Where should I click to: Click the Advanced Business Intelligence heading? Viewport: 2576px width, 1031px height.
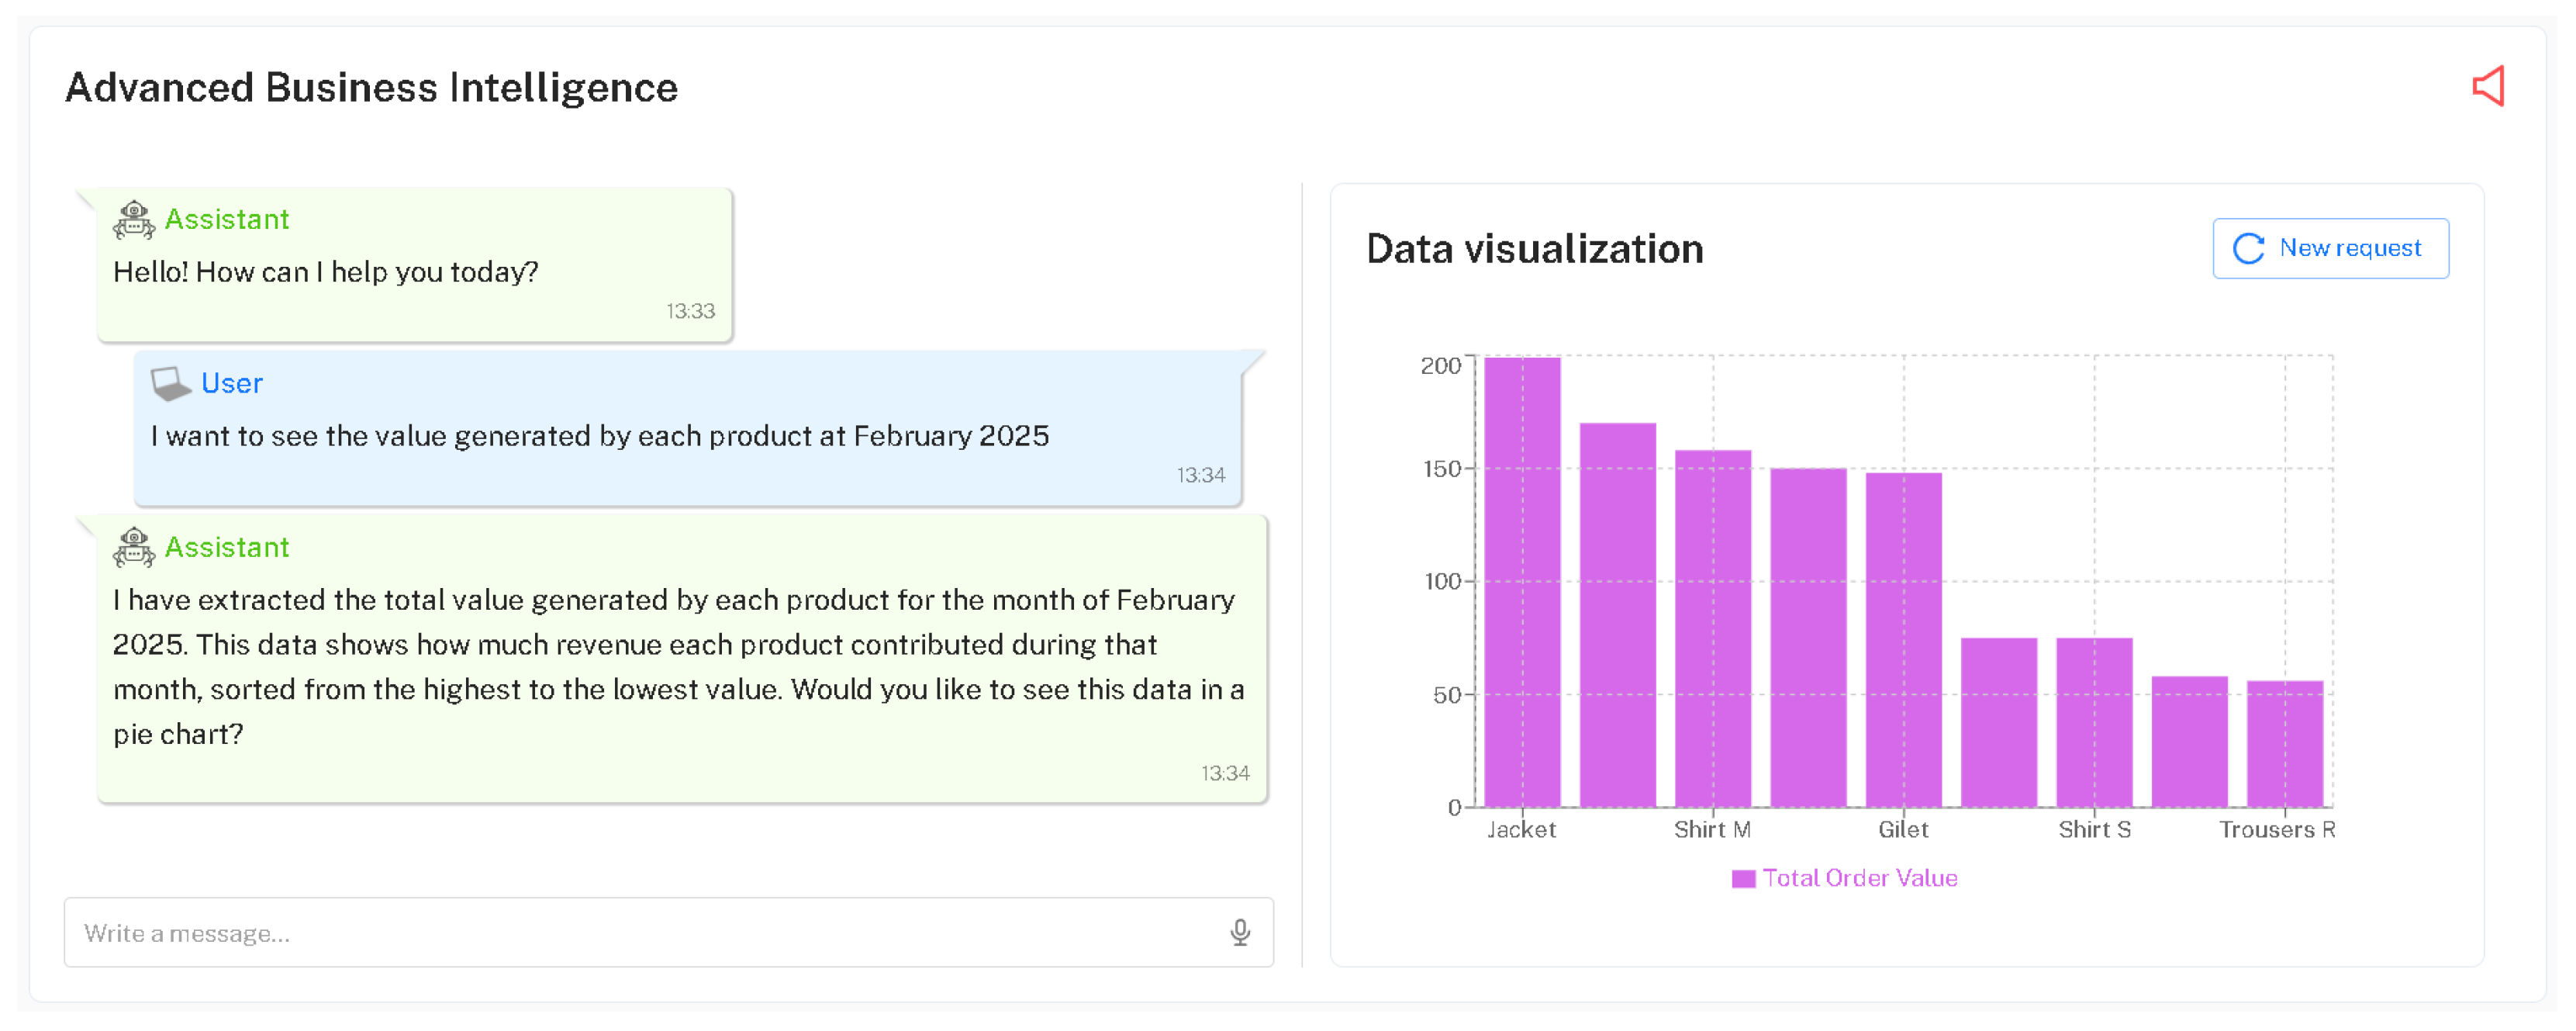click(371, 87)
